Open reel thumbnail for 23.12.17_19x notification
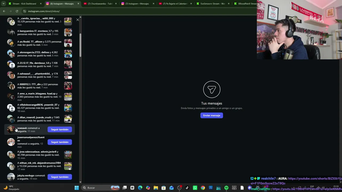Viewport: 342px width, 192px height. point(68,65)
